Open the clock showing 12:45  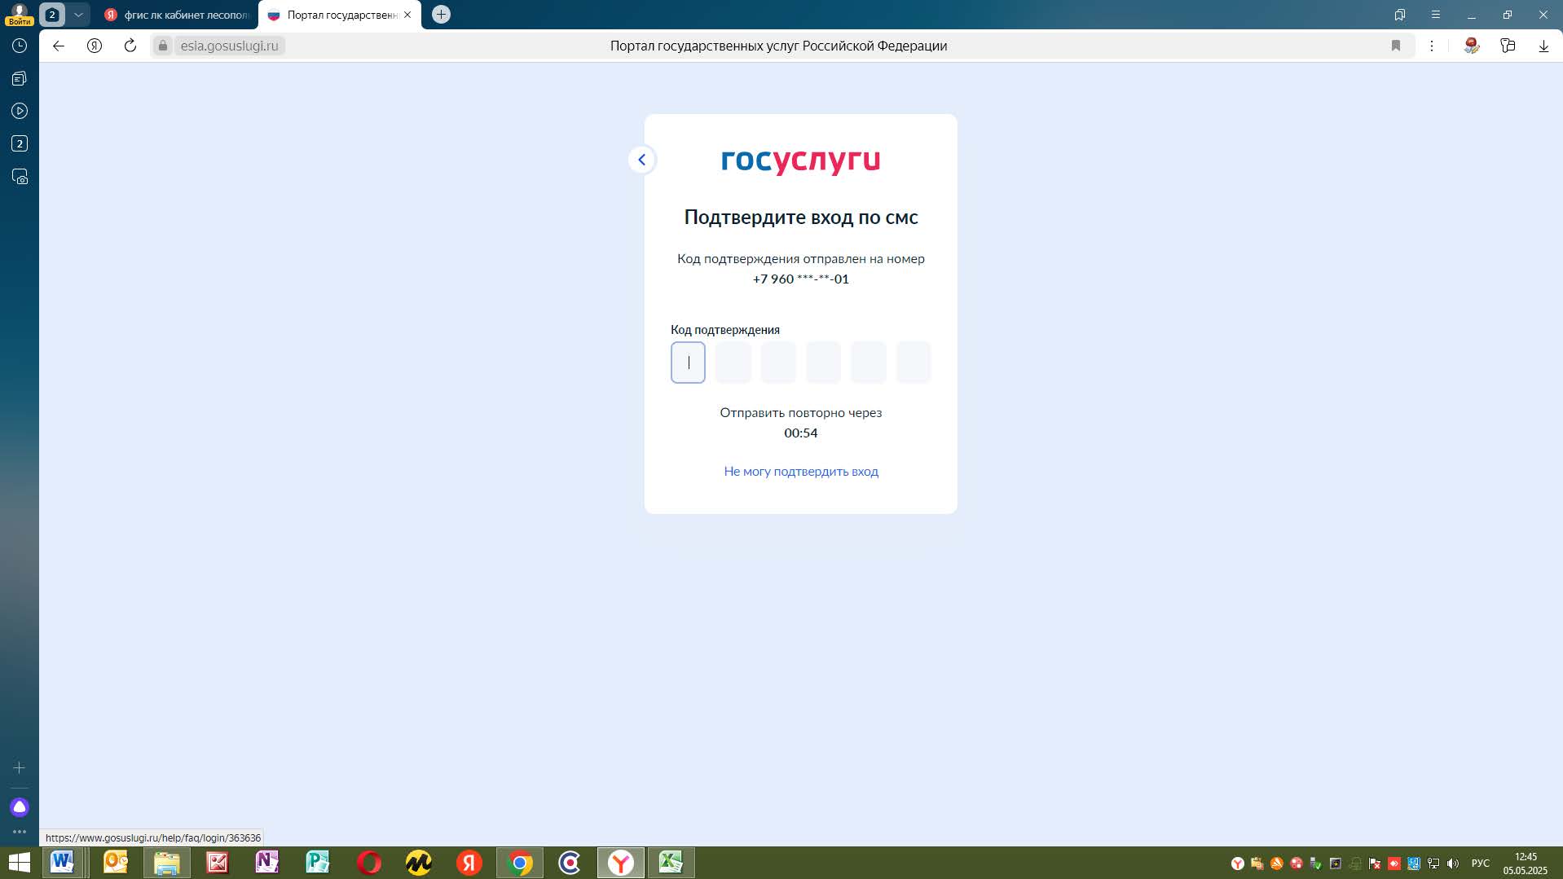click(x=1526, y=864)
